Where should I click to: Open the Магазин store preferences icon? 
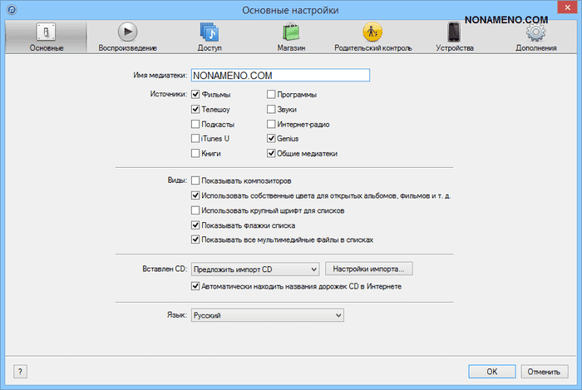click(291, 32)
